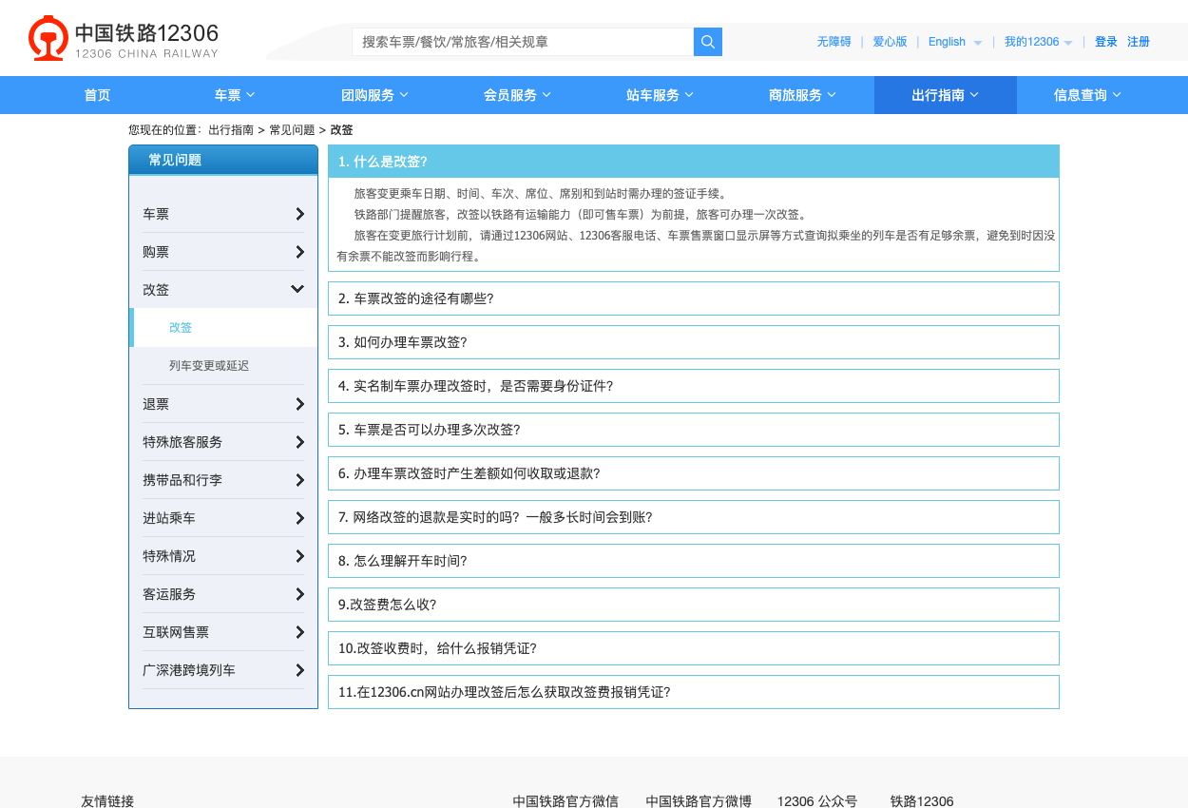Click the 注册 register link

[x=1139, y=42]
